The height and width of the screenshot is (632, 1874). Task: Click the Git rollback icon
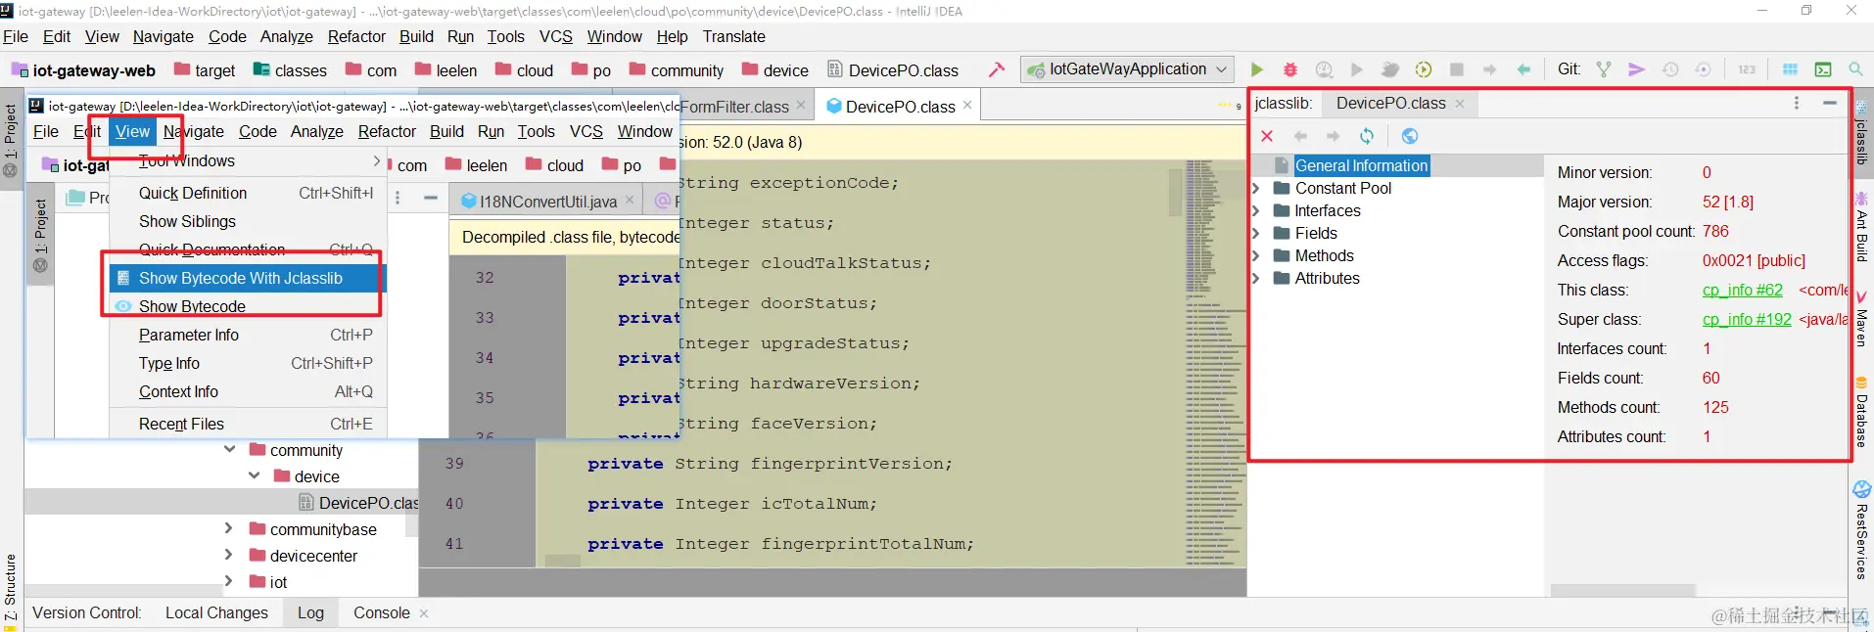1704,69
